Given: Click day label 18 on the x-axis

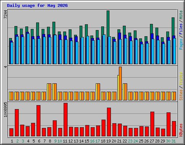Looking at the screenshot, I should point(103,141).
